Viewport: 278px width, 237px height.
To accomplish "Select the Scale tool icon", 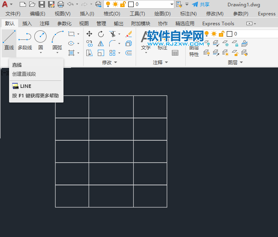I will 101,53.
